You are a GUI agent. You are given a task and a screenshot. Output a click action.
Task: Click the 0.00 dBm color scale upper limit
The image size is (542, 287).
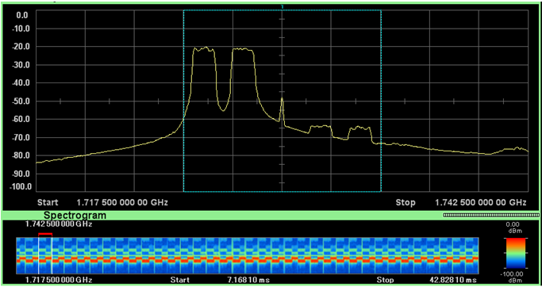[x=515, y=228]
